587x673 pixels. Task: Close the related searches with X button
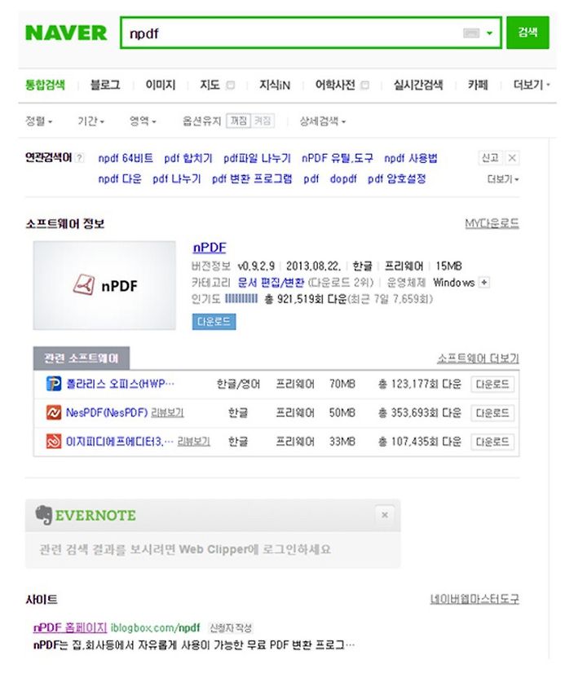tap(512, 158)
